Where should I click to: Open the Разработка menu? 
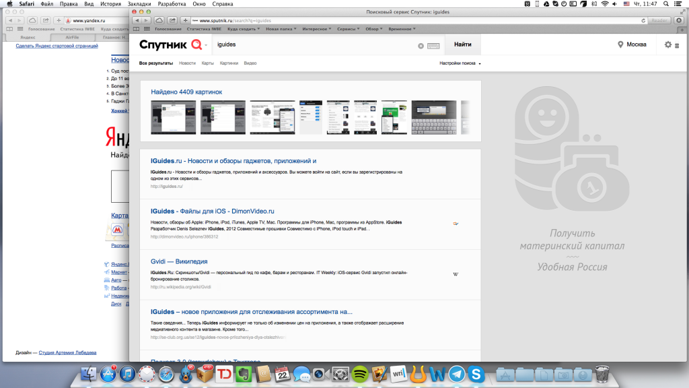pyautogui.click(x=172, y=4)
